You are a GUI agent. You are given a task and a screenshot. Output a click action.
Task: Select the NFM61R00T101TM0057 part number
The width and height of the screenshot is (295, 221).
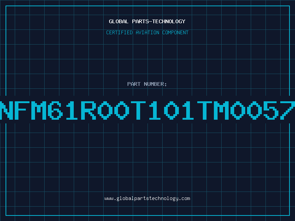(147, 110)
